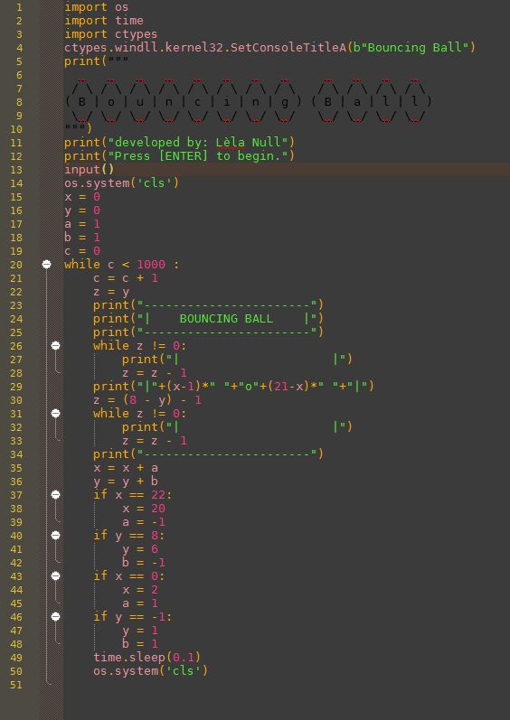Click the number 1000 in while condition
Viewport: 510px width, 720px height.
tap(151, 265)
